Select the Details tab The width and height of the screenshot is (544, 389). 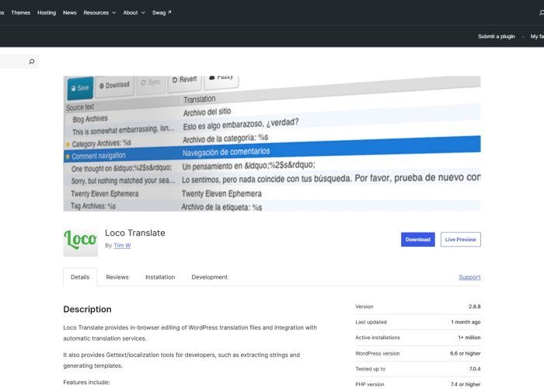pos(80,277)
